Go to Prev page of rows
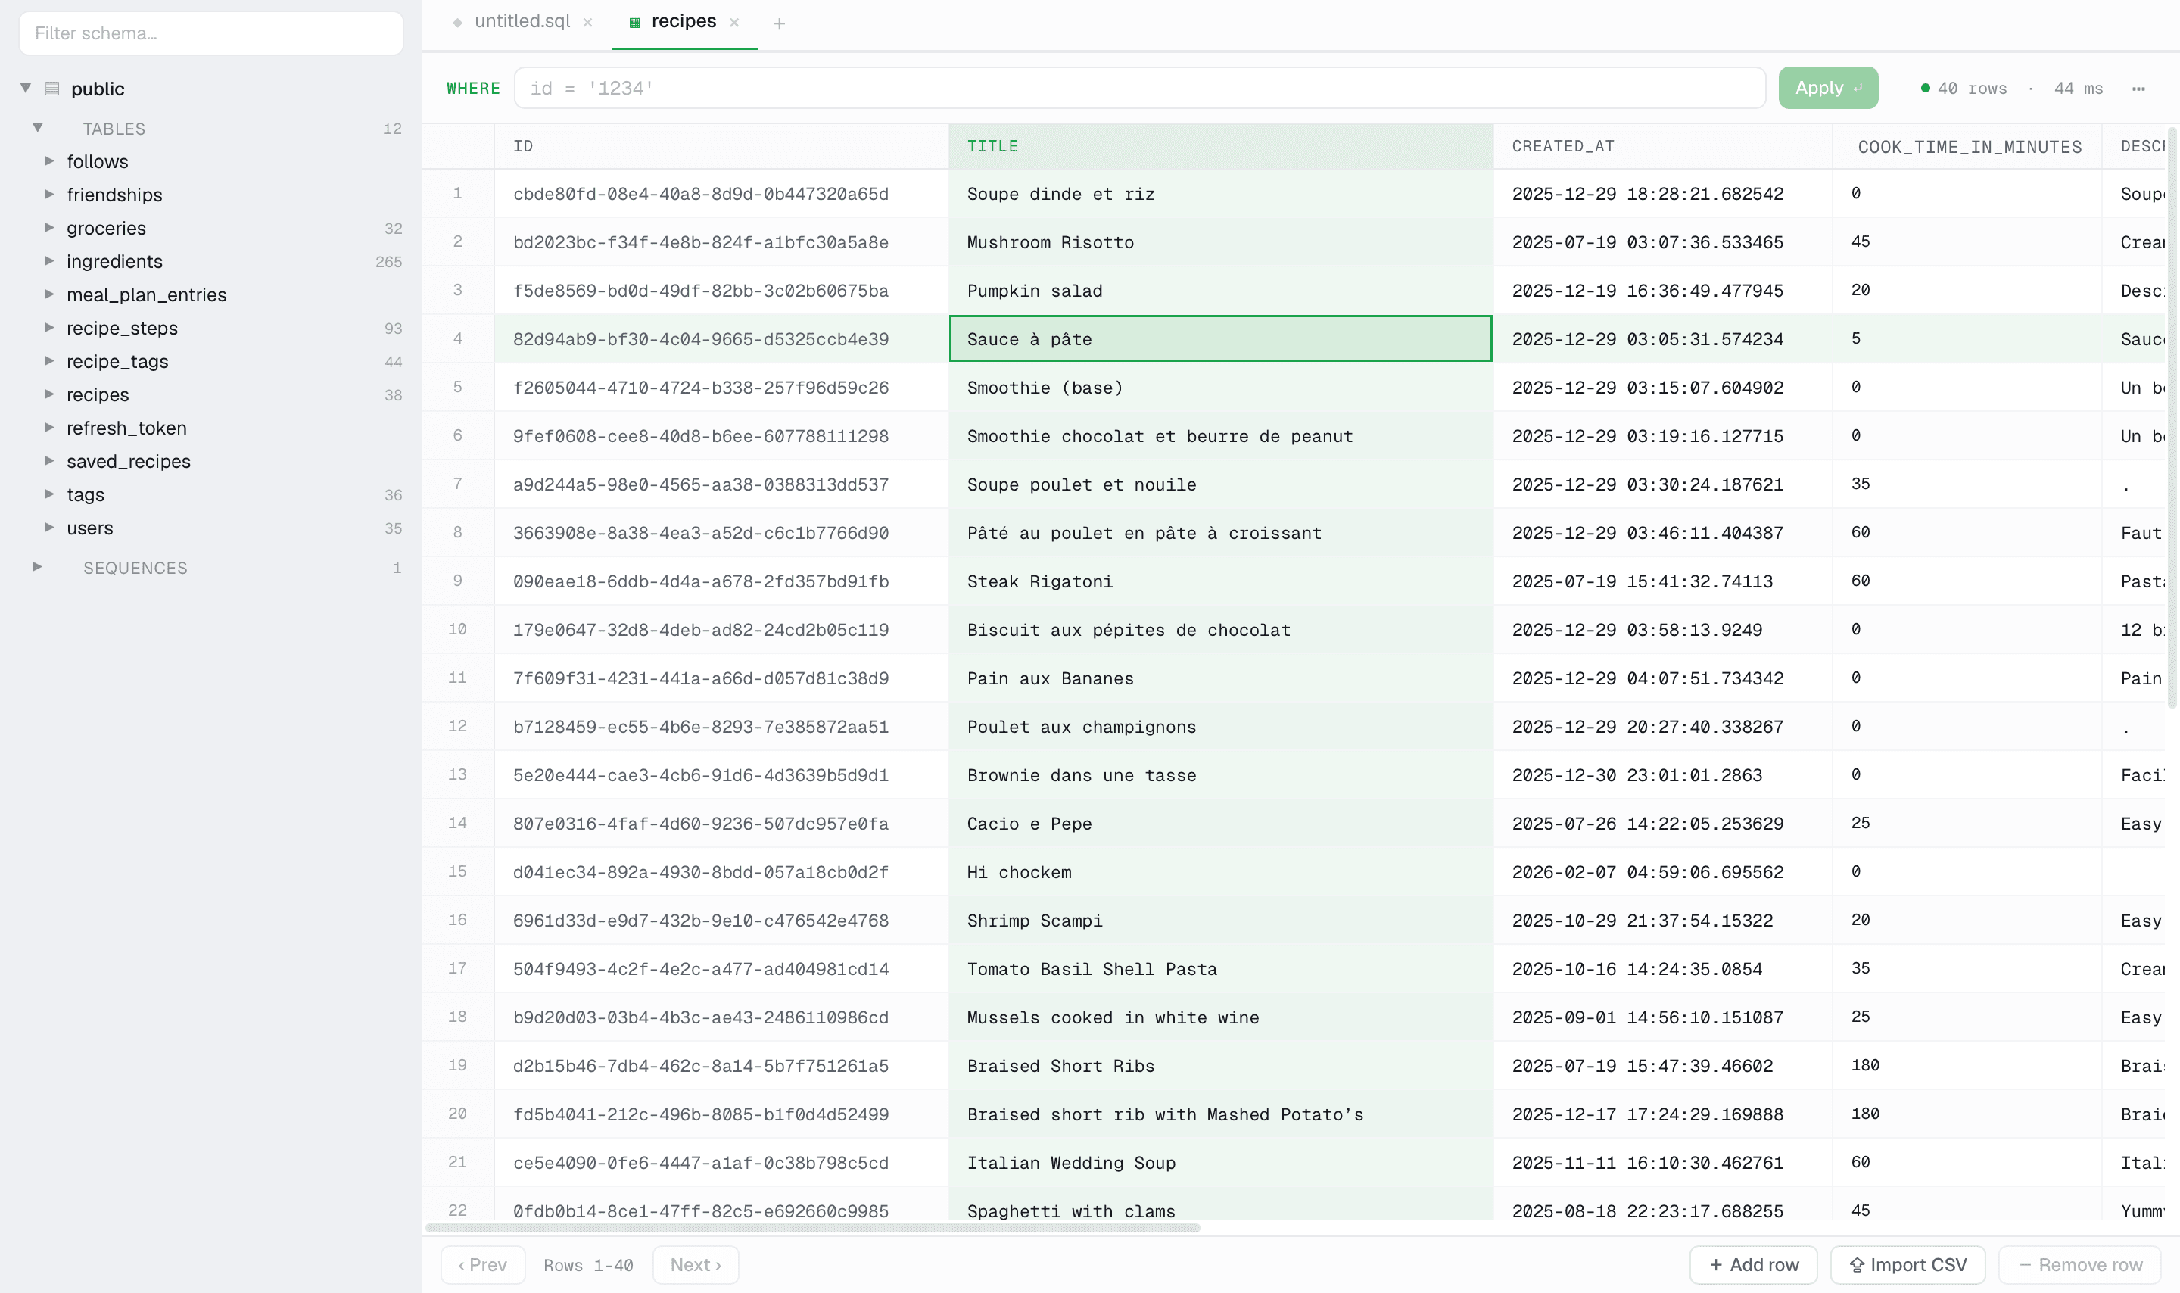The width and height of the screenshot is (2180, 1293). (x=482, y=1264)
